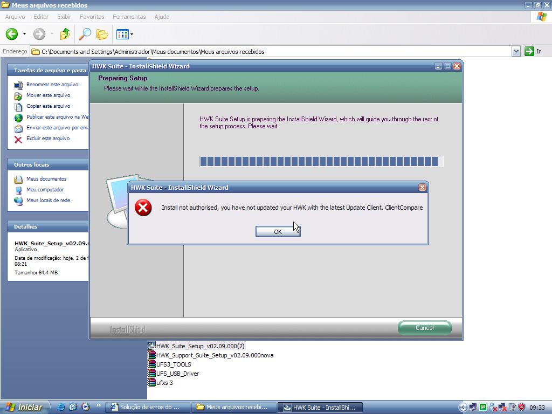Click the red shield security tray icon
Image resolution: width=552 pixels, height=414 pixels.
point(521,408)
